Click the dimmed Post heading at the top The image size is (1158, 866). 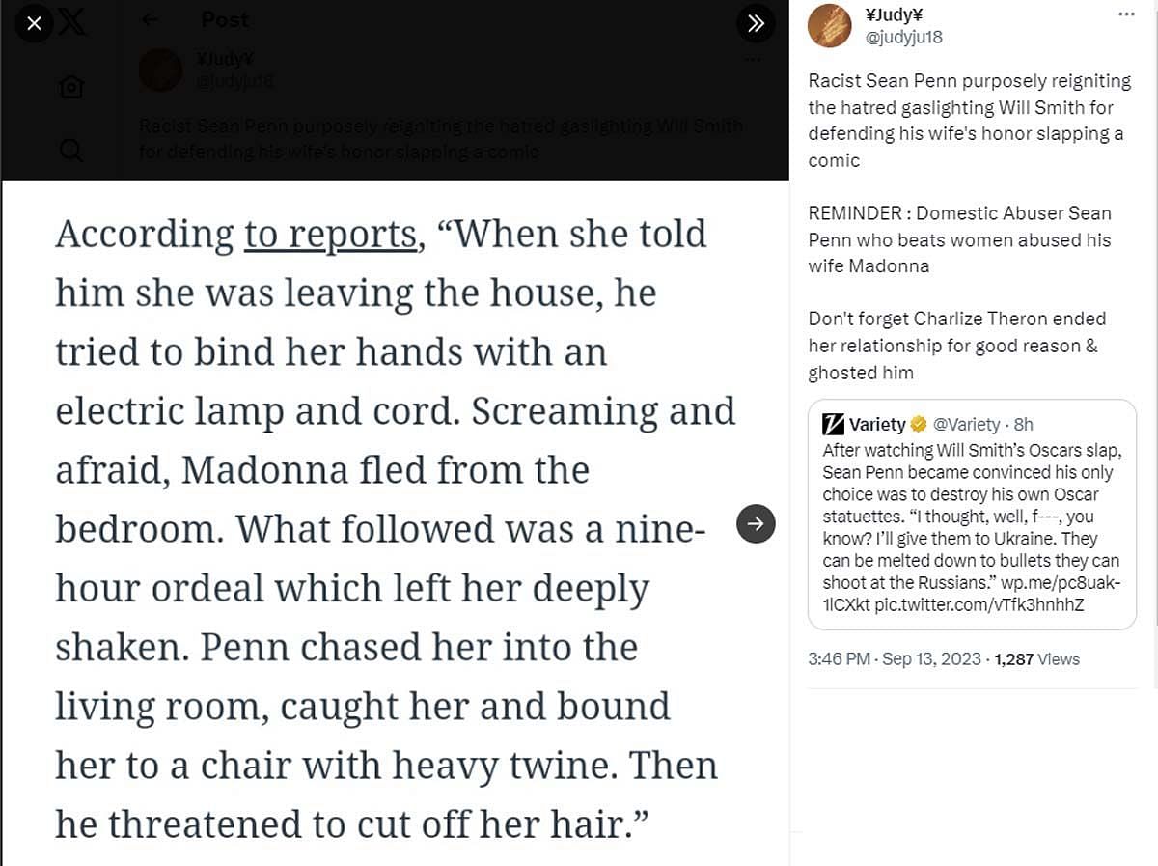pyautogui.click(x=225, y=19)
